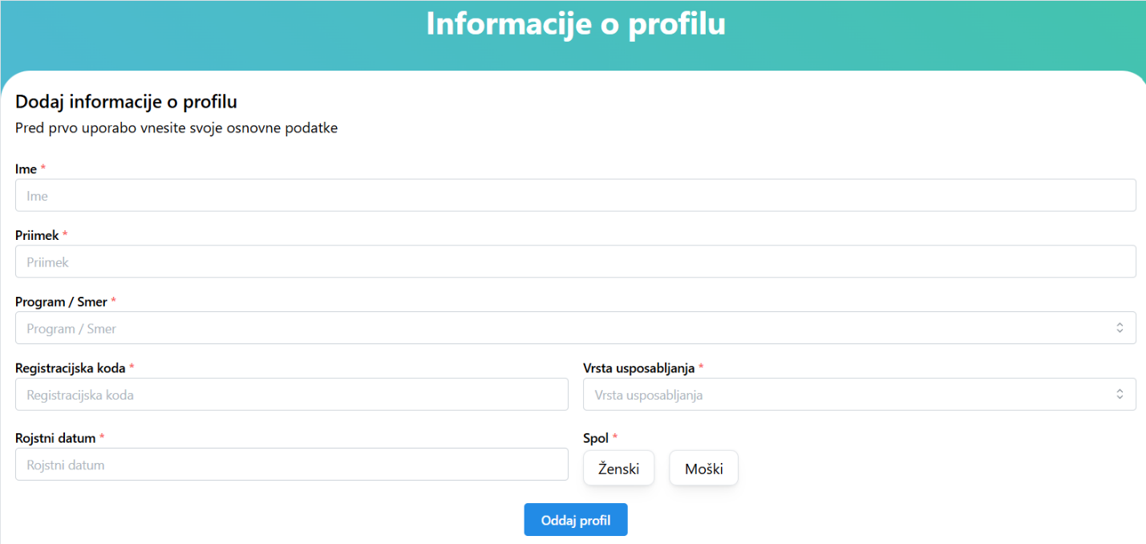Click the up-down chevron icon in Program / Smer

coord(1120,328)
